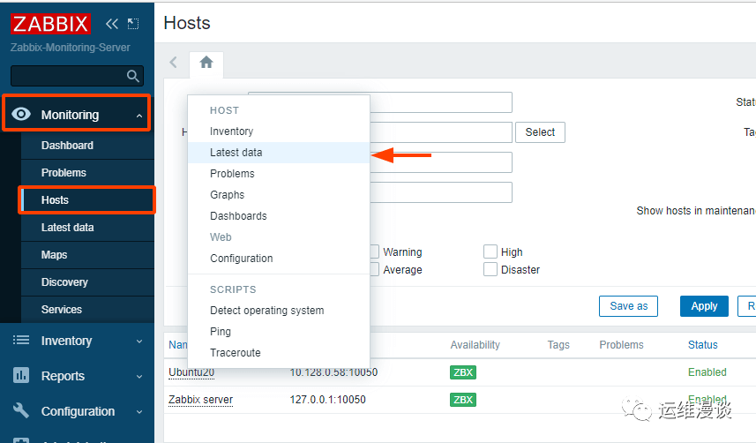Click the Monitoring eye icon
Viewport: 756px width, 443px height.
click(x=21, y=114)
